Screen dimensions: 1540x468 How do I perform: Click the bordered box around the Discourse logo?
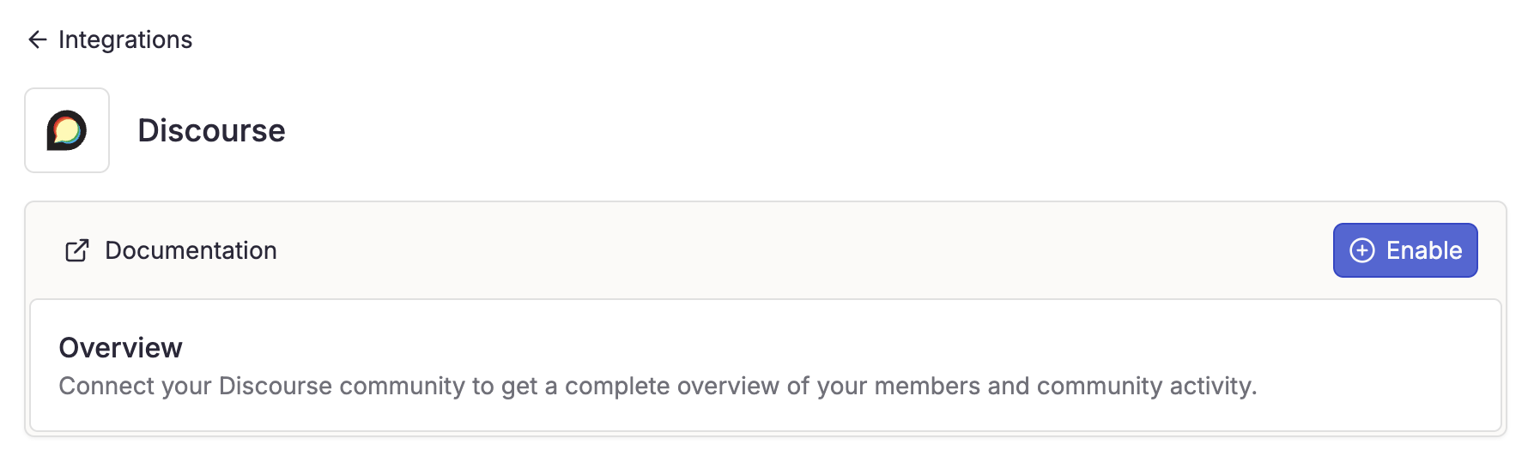point(67,130)
